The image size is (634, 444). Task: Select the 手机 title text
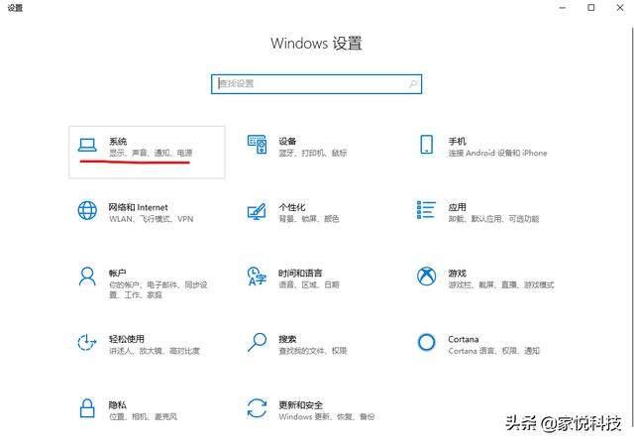tap(458, 141)
